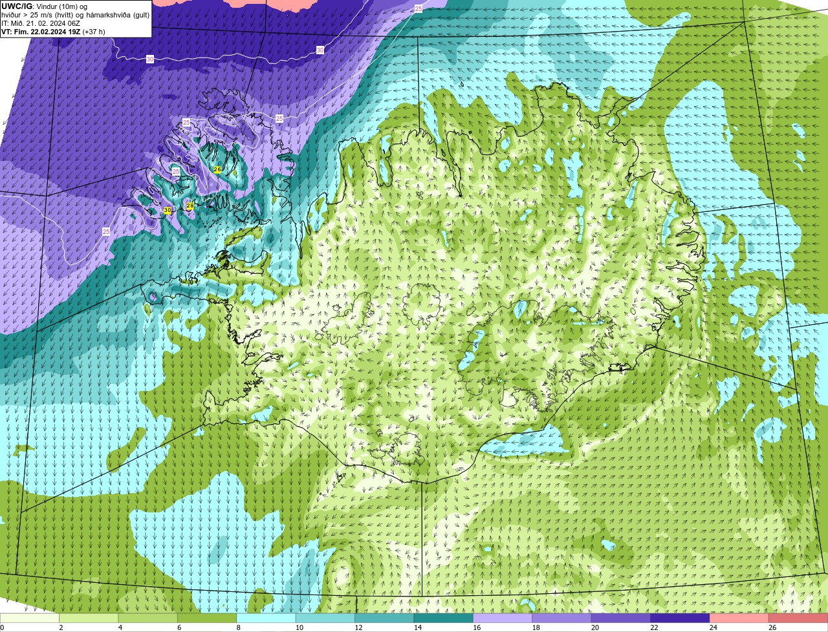
Task: Click the legend scale number 12
Action: 358,627
